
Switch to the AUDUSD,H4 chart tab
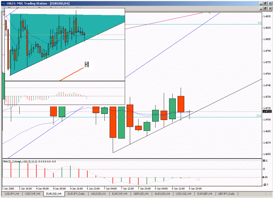162,194
